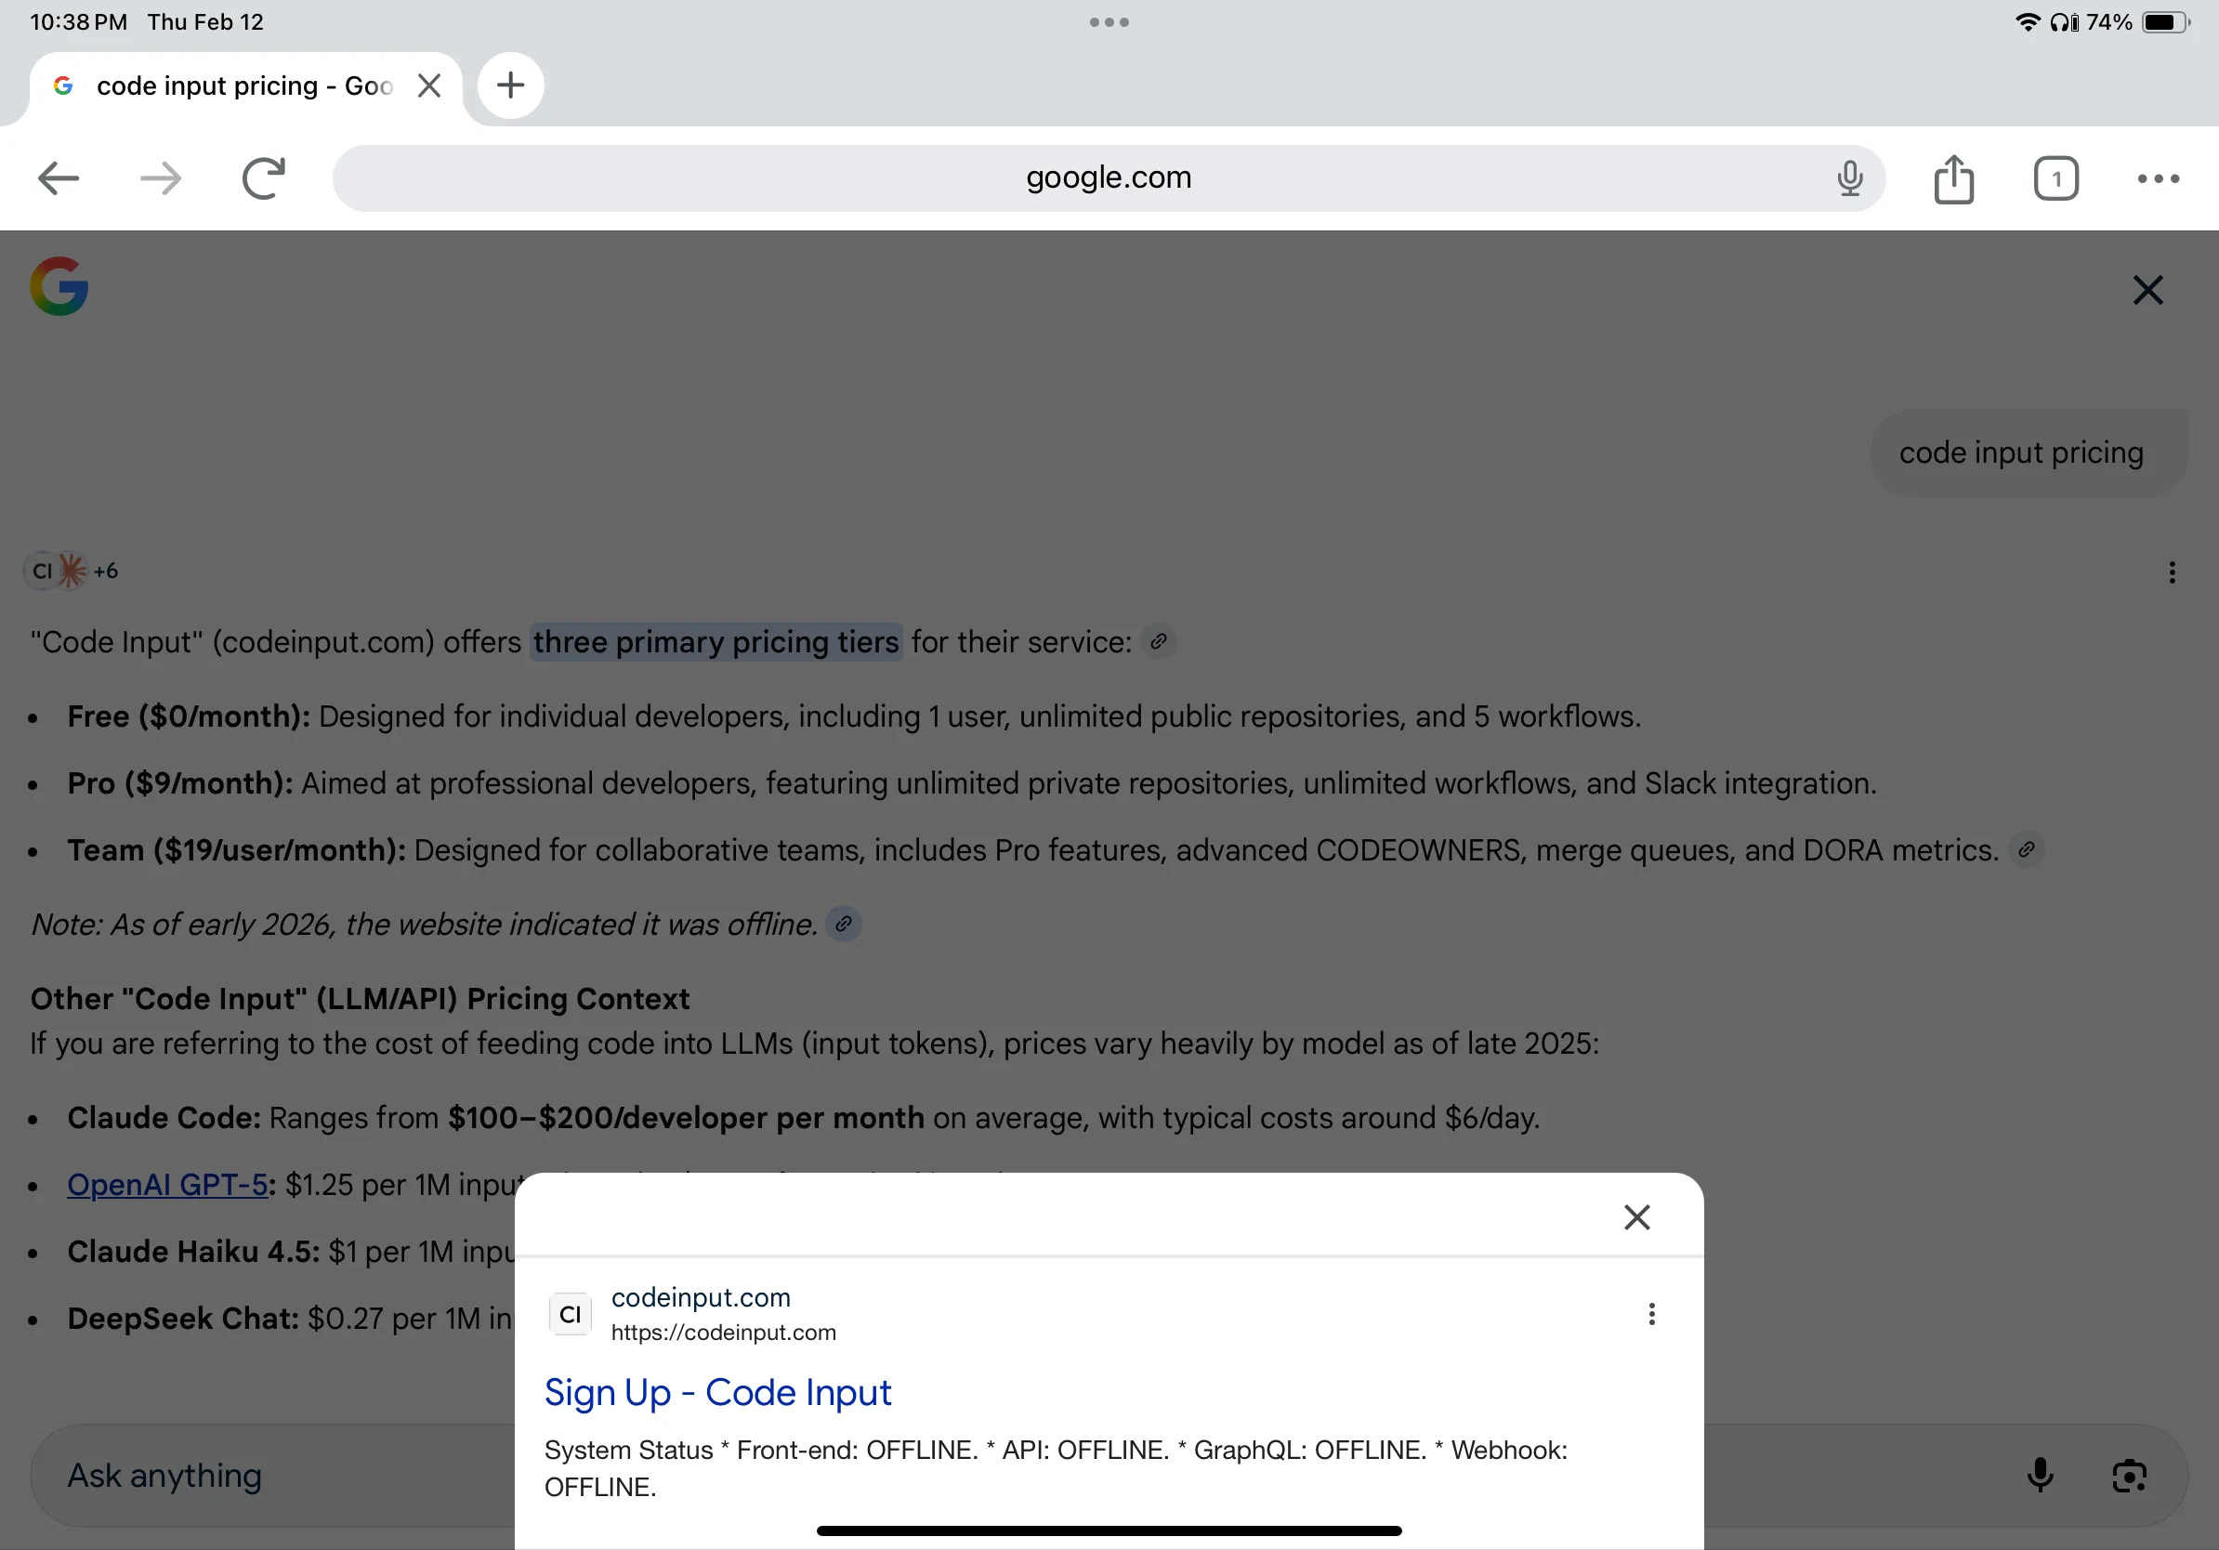This screenshot has height=1550, width=2219.
Task: Open the tab switcher showing 1
Action: pos(2055,178)
